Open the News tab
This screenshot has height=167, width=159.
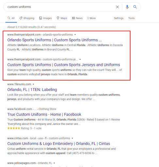click(x=77, y=18)
